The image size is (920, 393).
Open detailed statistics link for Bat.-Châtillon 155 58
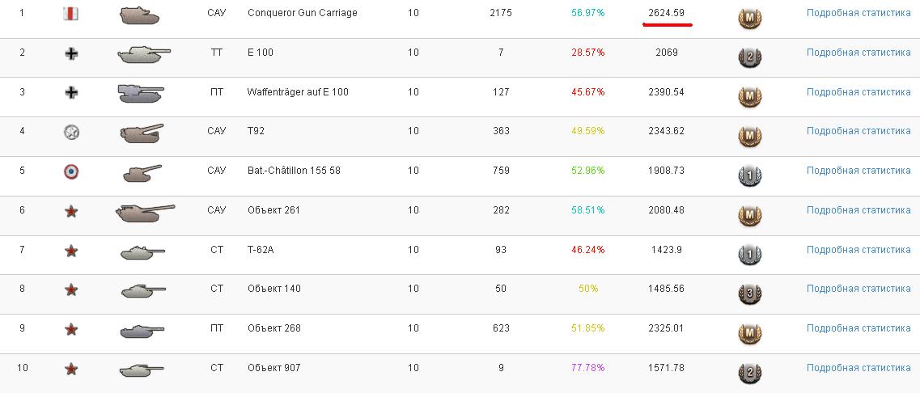[x=859, y=170]
